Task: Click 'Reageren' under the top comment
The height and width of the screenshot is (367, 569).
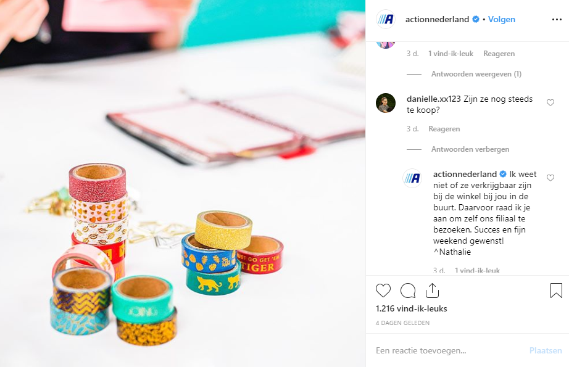Action: click(x=499, y=54)
